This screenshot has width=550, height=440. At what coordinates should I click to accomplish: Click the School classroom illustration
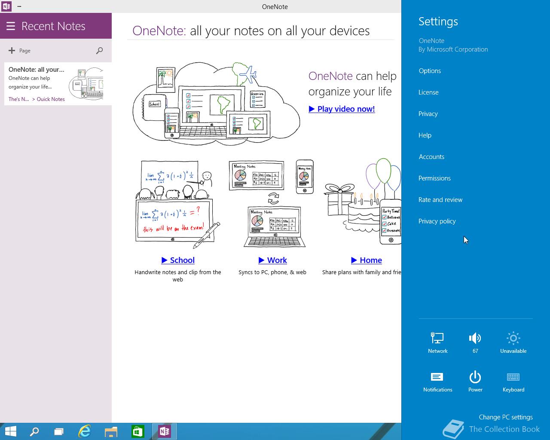[178, 205]
